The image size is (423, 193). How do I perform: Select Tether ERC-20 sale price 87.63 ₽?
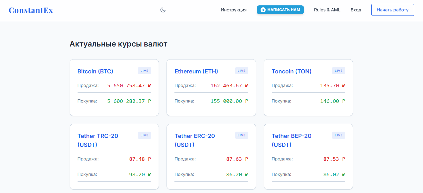(237, 159)
